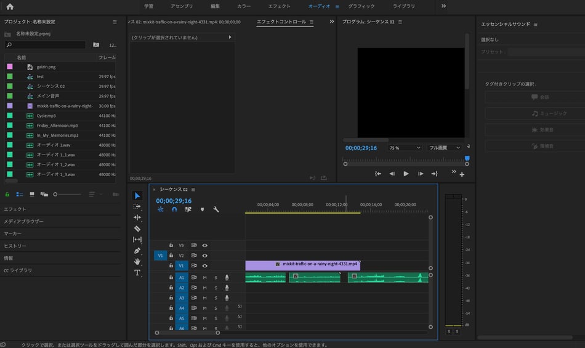Click the Home icon in top bar
The image size is (585, 348).
(x=9, y=6)
